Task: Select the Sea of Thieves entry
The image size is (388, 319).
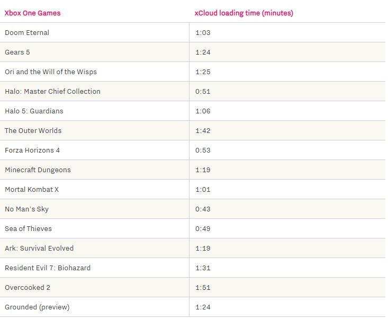Action: pos(28,228)
